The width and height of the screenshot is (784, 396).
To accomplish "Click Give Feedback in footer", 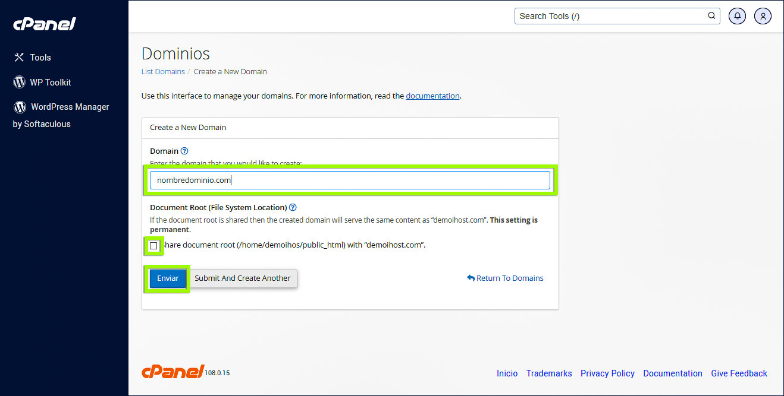I will point(739,373).
